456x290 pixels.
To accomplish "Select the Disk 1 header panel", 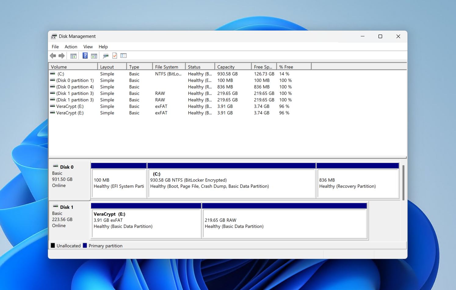I will [69, 220].
